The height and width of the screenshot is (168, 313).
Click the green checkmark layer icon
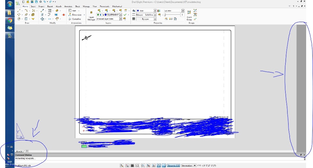tap(125, 15)
